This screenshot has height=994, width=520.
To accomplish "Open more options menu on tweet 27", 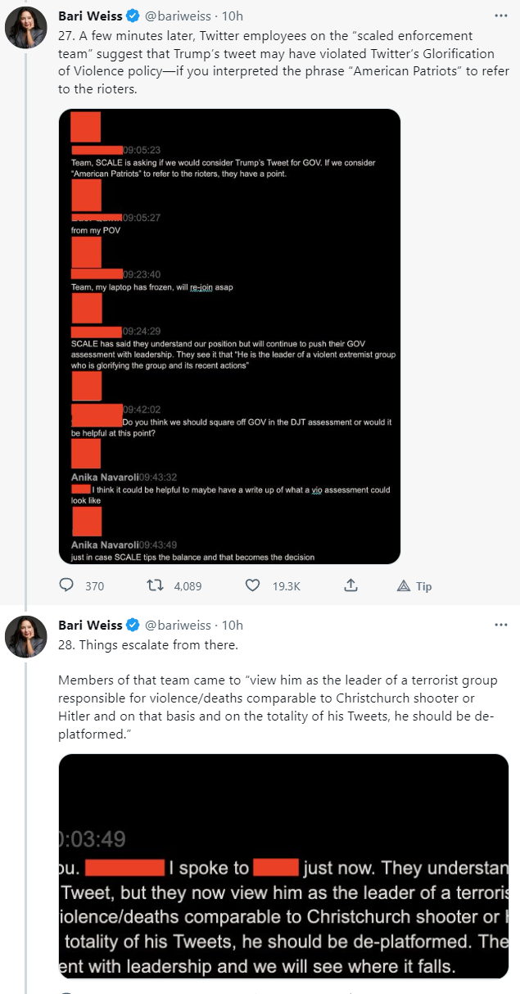I will pyautogui.click(x=501, y=16).
